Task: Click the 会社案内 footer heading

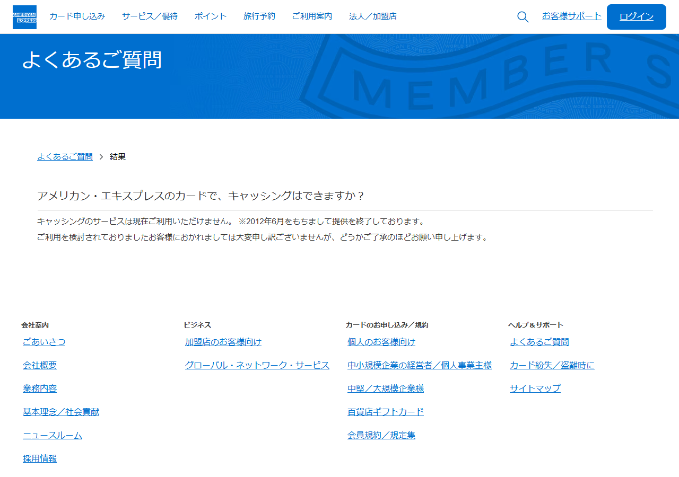Action: (x=35, y=325)
